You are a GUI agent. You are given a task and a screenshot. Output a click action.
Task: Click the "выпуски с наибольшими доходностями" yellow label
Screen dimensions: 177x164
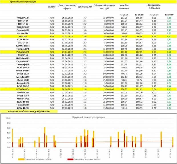tap(29, 111)
